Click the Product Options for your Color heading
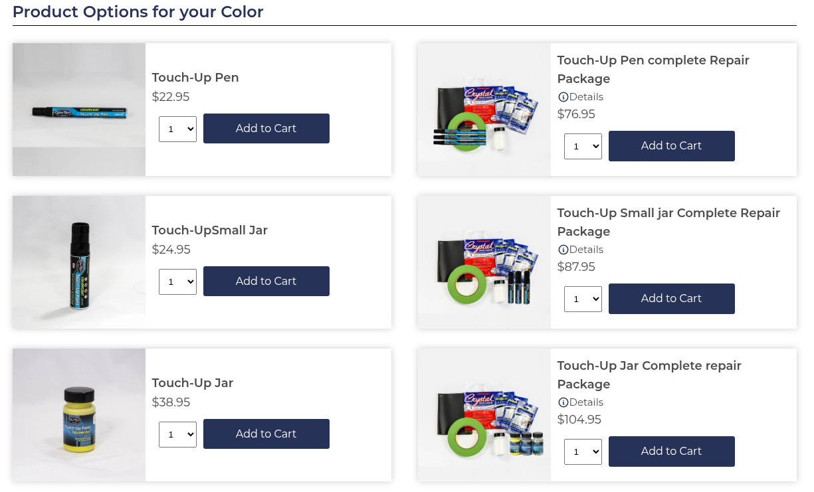Image resolution: width=814 pixels, height=492 pixels. point(138,12)
